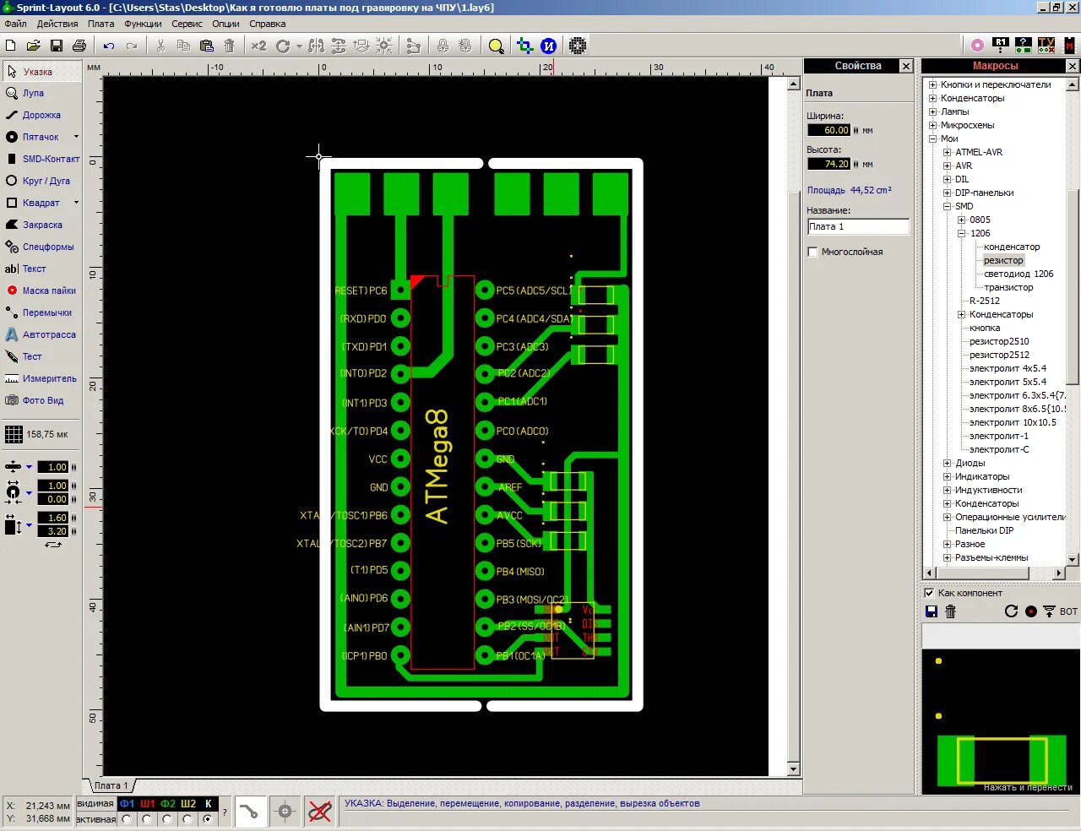Set Ш1 as active layer radio button

pos(147,819)
